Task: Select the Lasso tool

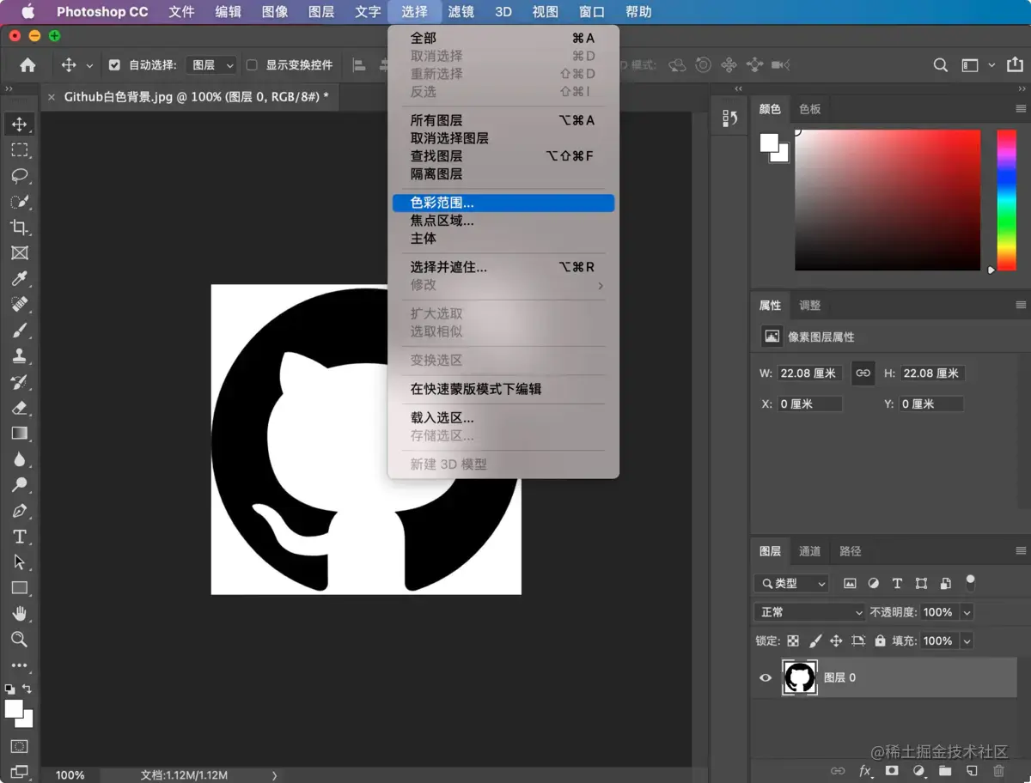Action: click(19, 176)
